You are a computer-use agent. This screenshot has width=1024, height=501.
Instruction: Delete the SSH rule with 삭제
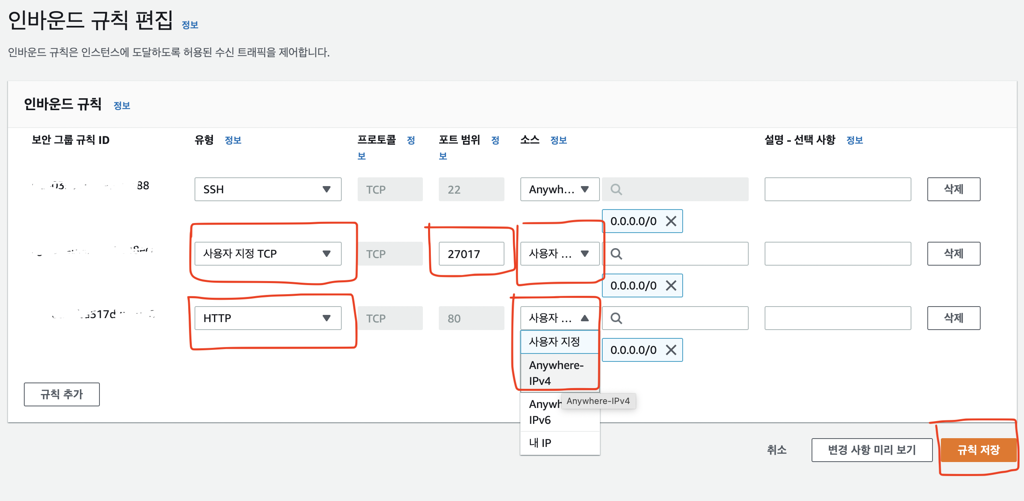(953, 189)
